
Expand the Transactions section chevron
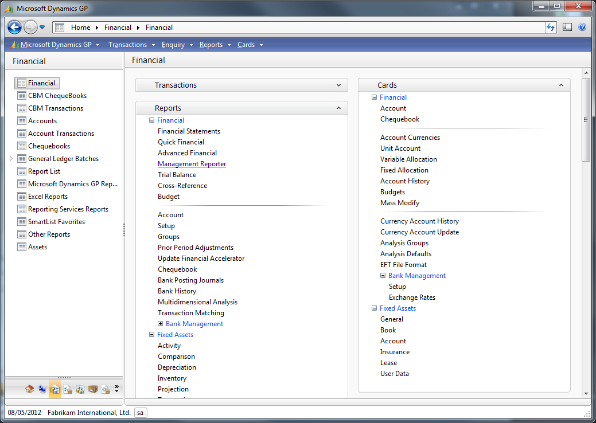click(338, 85)
